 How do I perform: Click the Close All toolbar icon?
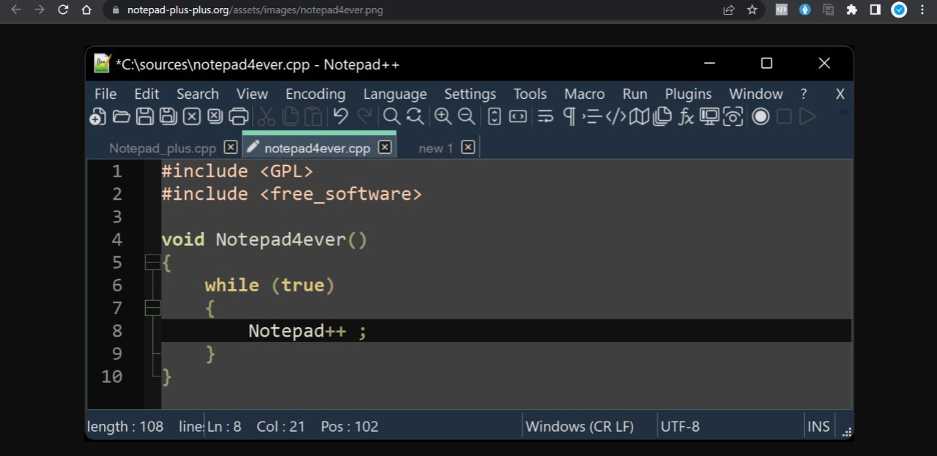pos(215,116)
